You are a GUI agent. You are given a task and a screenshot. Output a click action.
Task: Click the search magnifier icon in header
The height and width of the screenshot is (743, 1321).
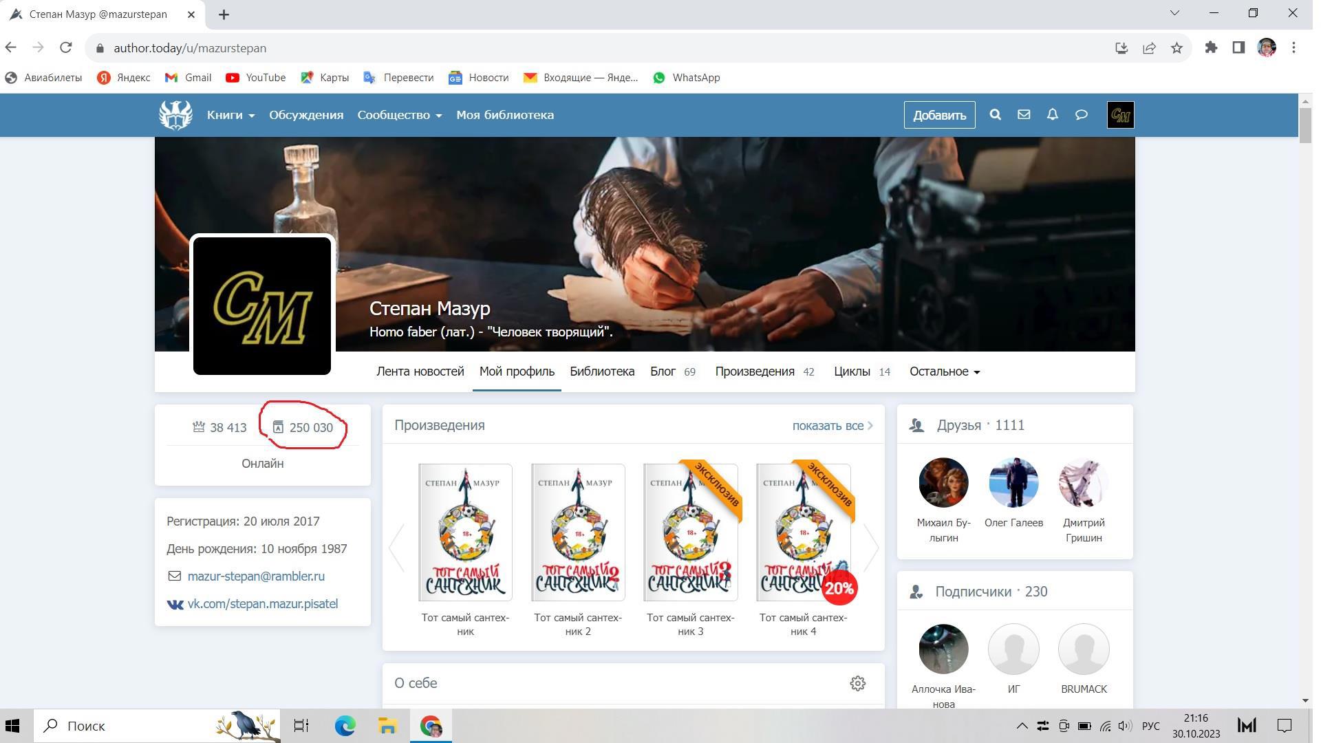[995, 115]
